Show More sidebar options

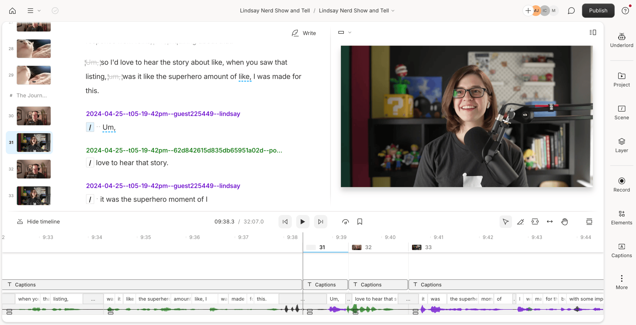(622, 282)
